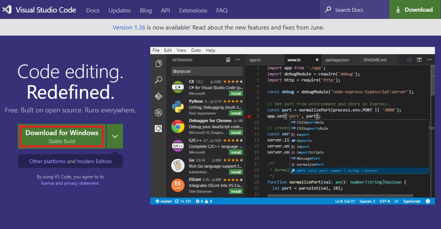
Task: Close the www.ts tab
Action: [x=317, y=60]
